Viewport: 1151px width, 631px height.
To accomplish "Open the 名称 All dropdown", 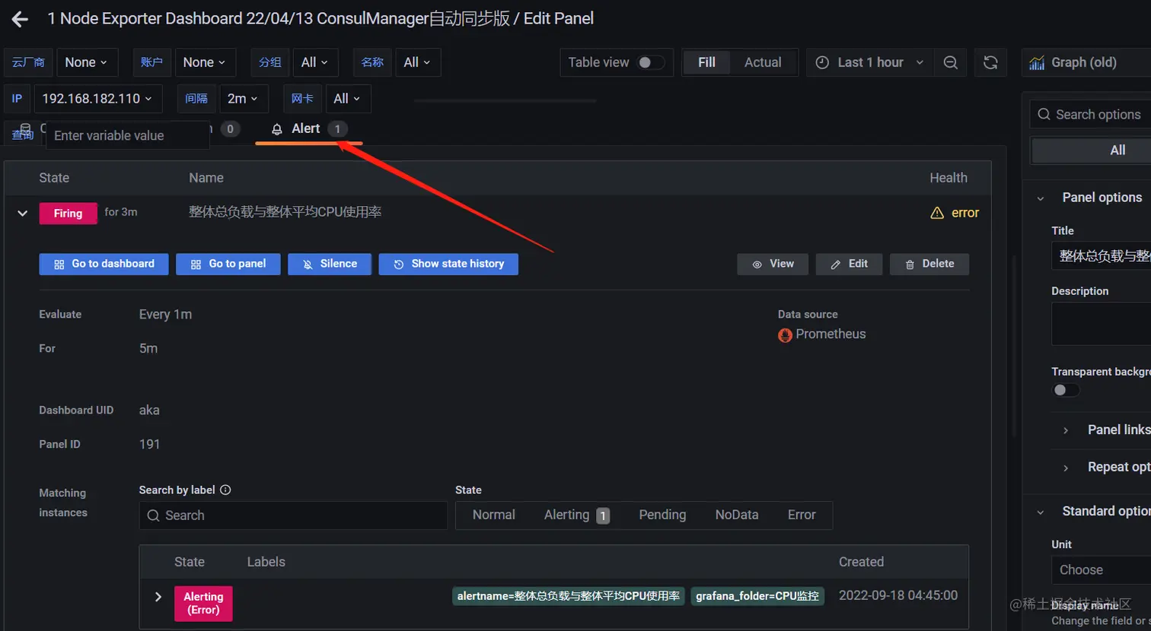I will click(x=417, y=62).
